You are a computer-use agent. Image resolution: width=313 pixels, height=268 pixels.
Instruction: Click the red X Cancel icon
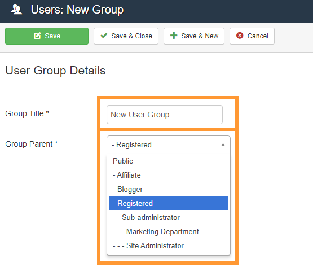(240, 36)
